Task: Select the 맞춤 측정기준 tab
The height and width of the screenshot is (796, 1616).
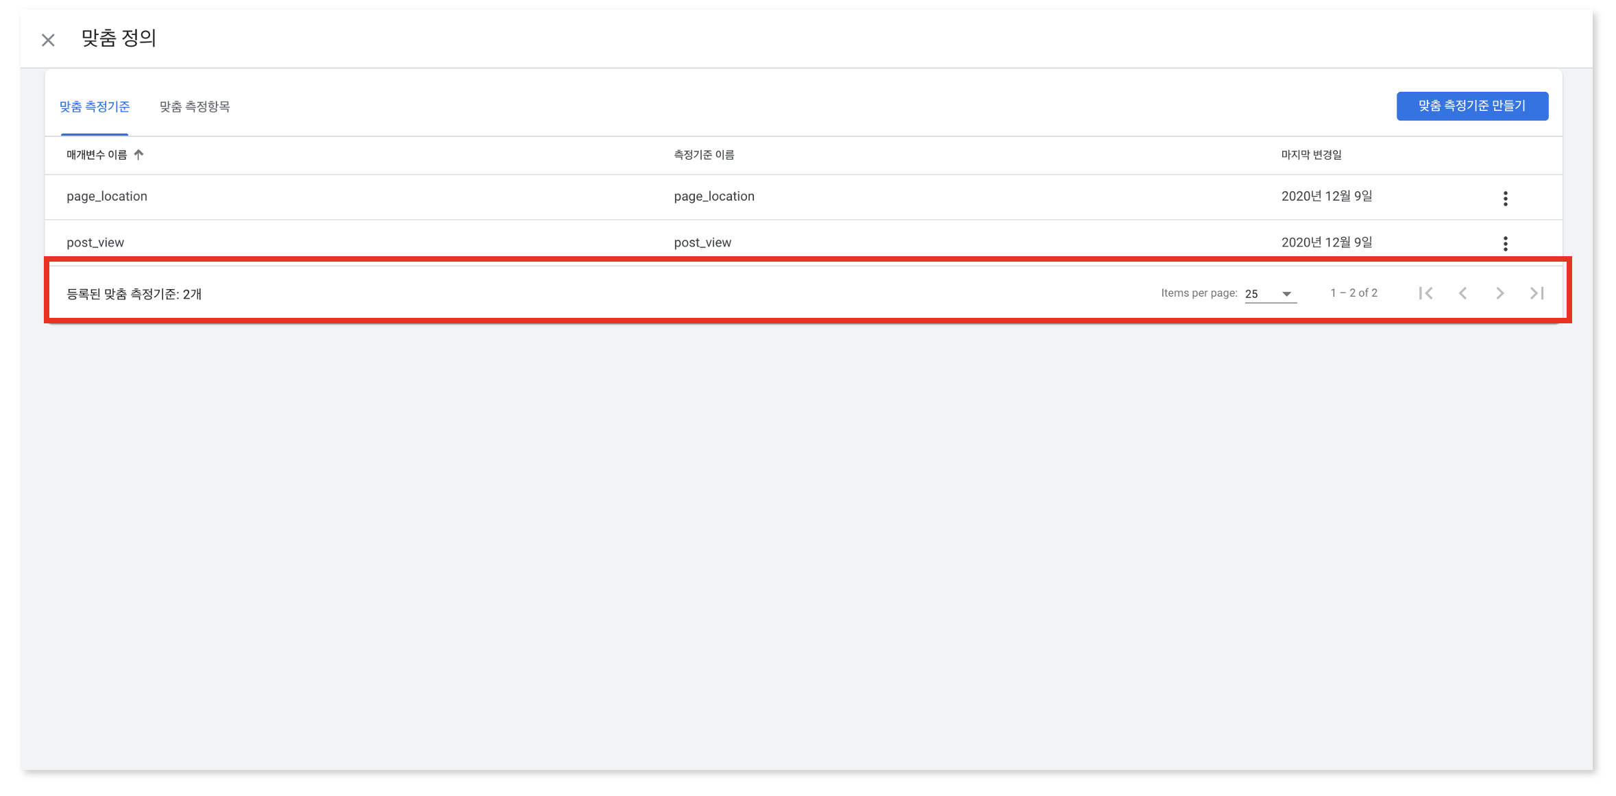Action: coord(95,107)
